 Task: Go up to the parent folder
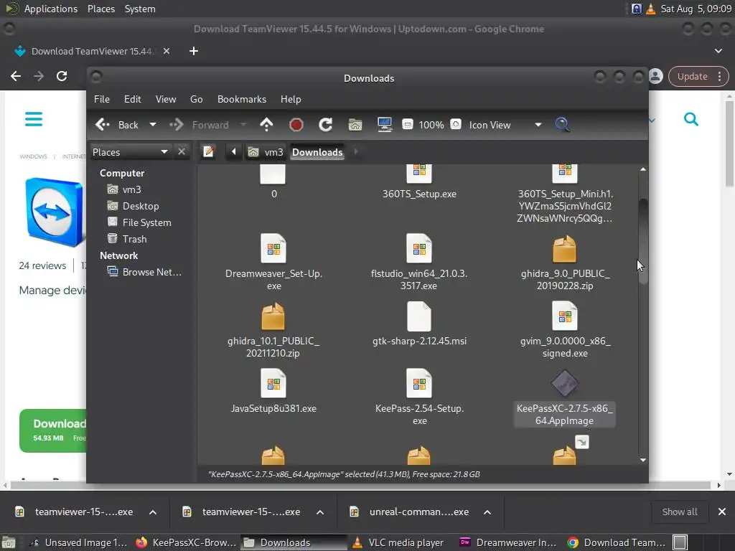point(266,125)
